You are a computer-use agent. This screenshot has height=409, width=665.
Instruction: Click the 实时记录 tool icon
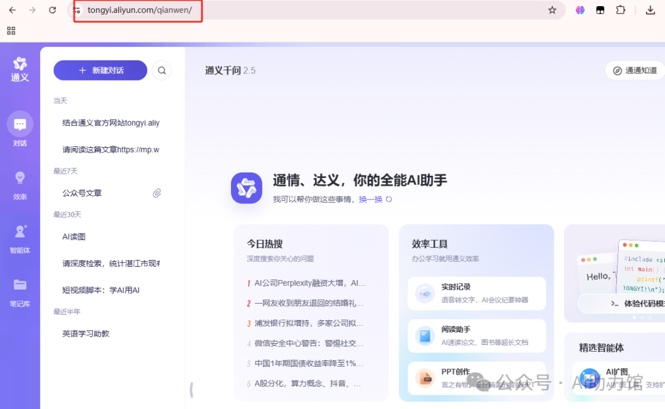coord(424,293)
